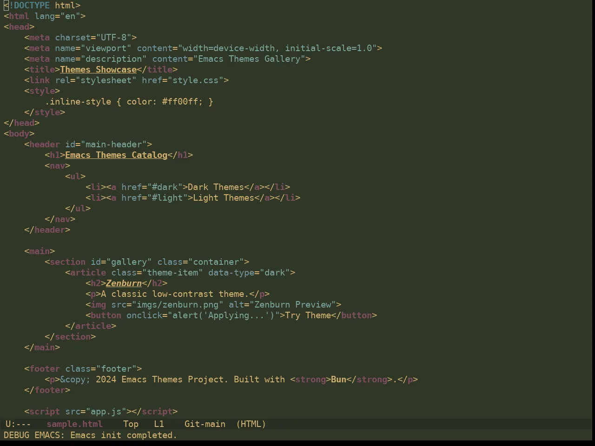Image resolution: width=595 pixels, height=446 pixels.
Task: Click the closing </script> tag
Action: tap(154, 412)
